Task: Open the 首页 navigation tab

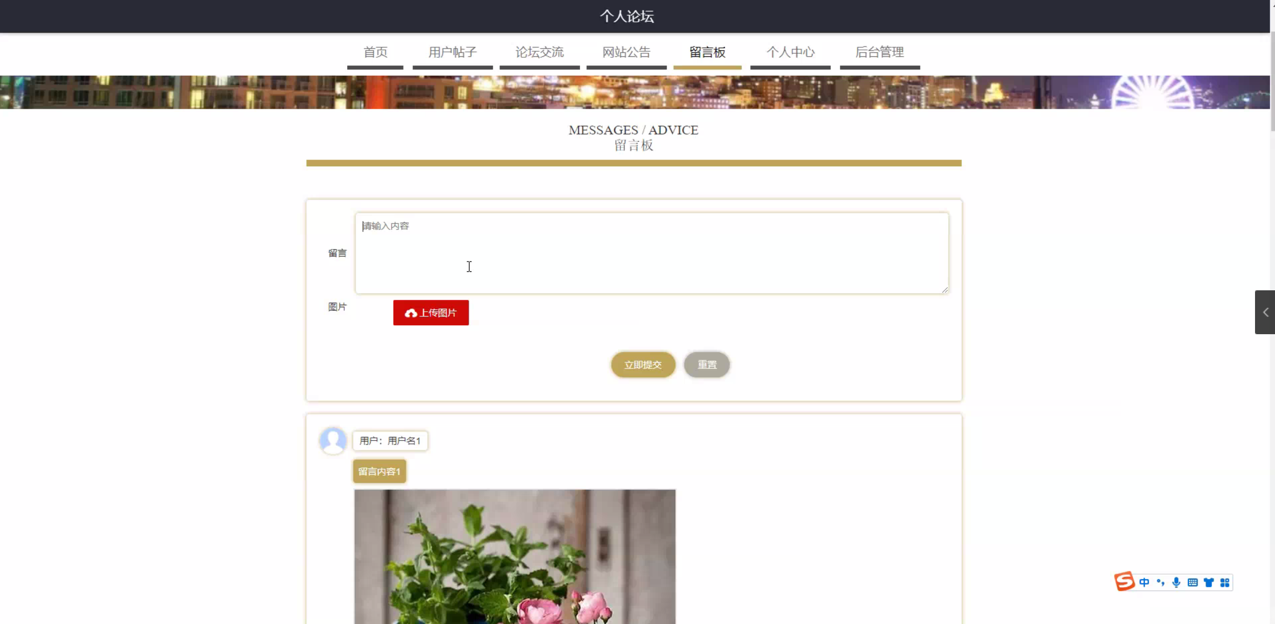Action: pos(375,52)
